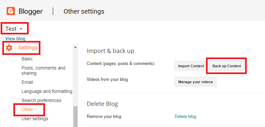Click the Settings gear icon

click(x=9, y=48)
